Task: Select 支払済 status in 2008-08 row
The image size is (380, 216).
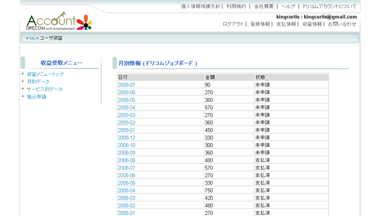Action: (x=262, y=160)
